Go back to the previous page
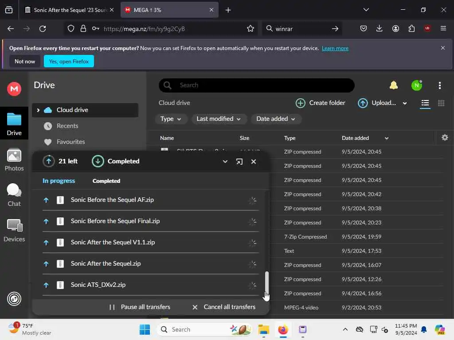The height and width of the screenshot is (340, 454). point(11,29)
